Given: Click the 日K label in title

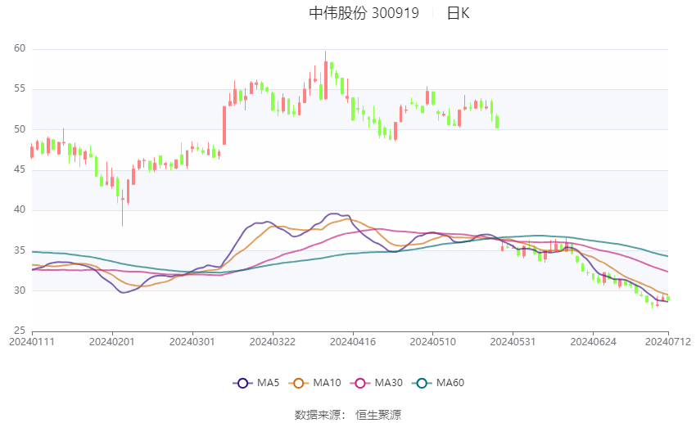Looking at the screenshot, I should click(x=458, y=13).
